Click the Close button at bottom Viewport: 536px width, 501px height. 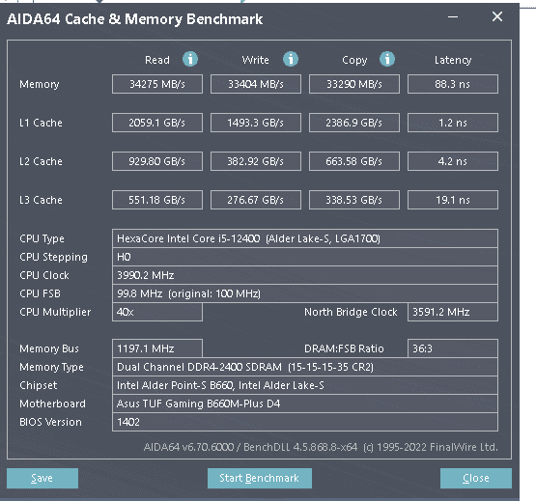[x=476, y=478]
